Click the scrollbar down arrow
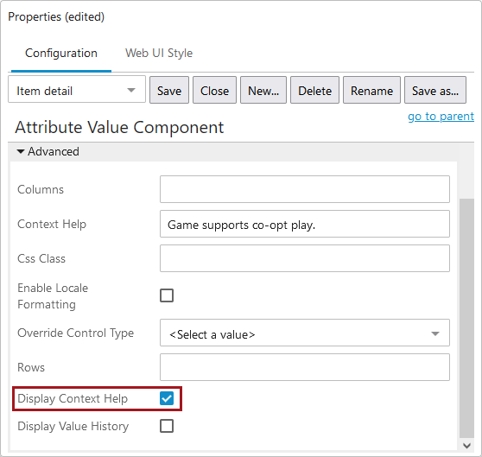The height and width of the screenshot is (457, 482). click(x=466, y=446)
